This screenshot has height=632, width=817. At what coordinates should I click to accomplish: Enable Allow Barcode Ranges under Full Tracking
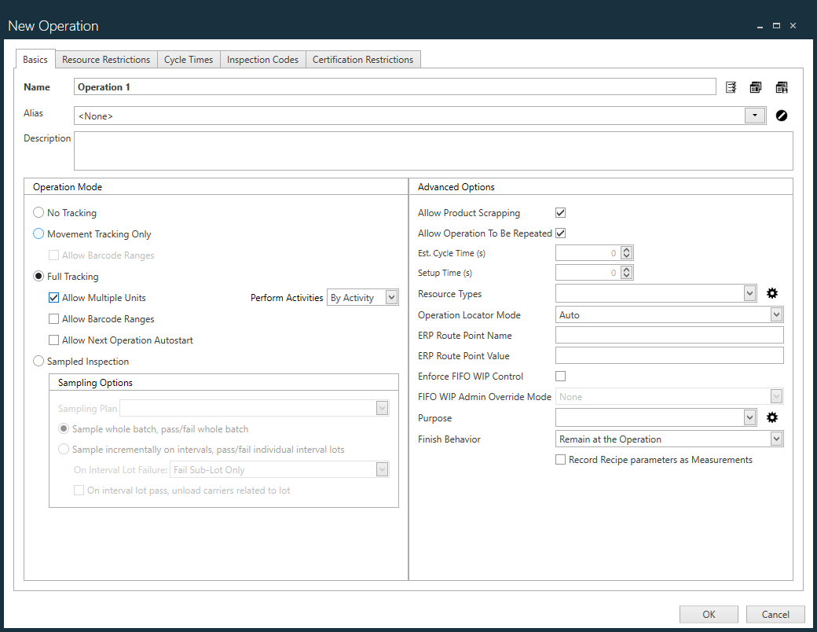(53, 318)
